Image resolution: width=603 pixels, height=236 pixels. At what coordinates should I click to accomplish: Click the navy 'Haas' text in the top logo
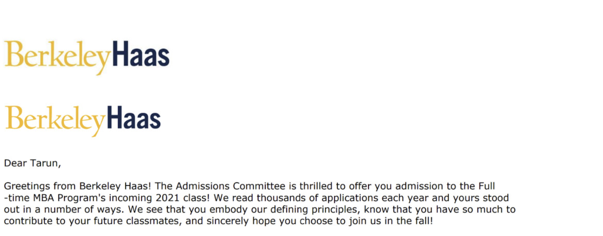(x=141, y=53)
